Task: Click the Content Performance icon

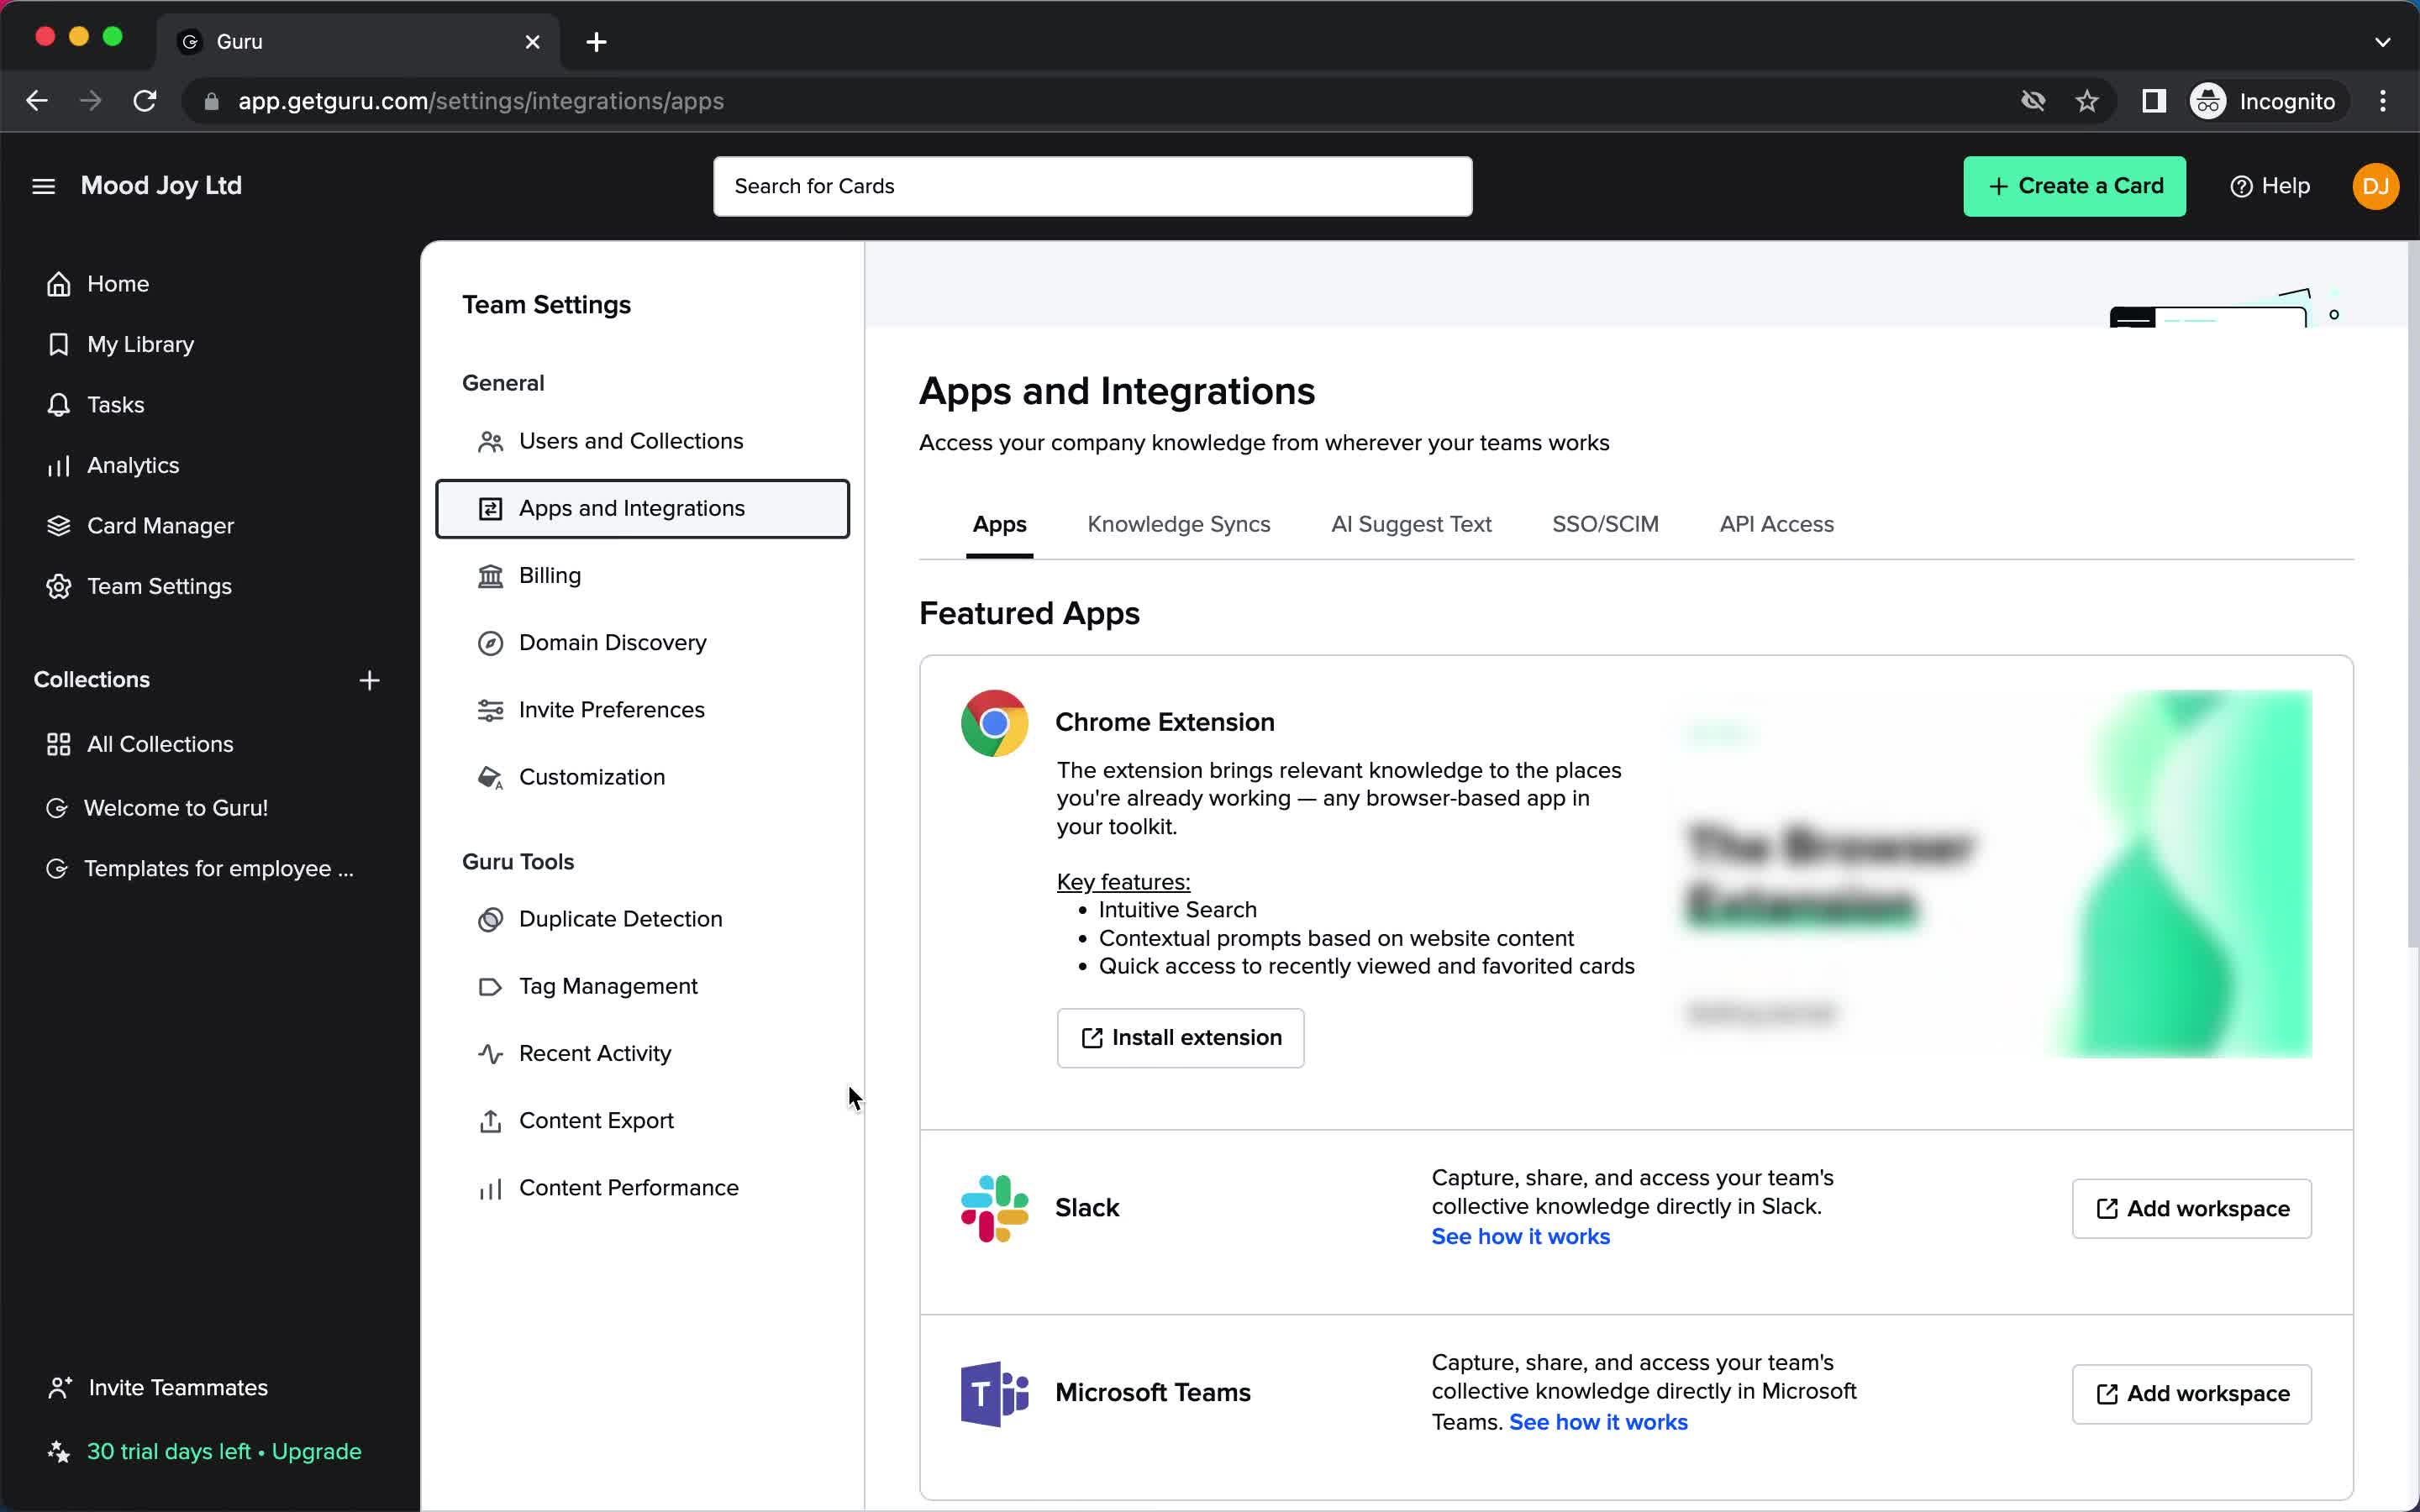Action: tap(490, 1186)
